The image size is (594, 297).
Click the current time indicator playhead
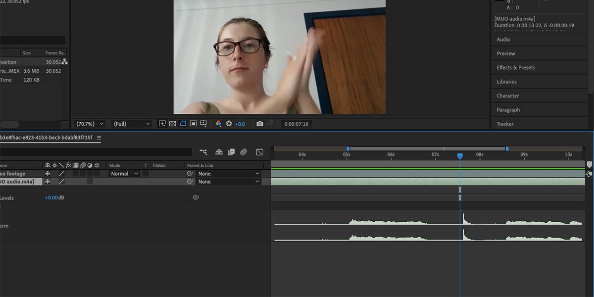pos(460,155)
